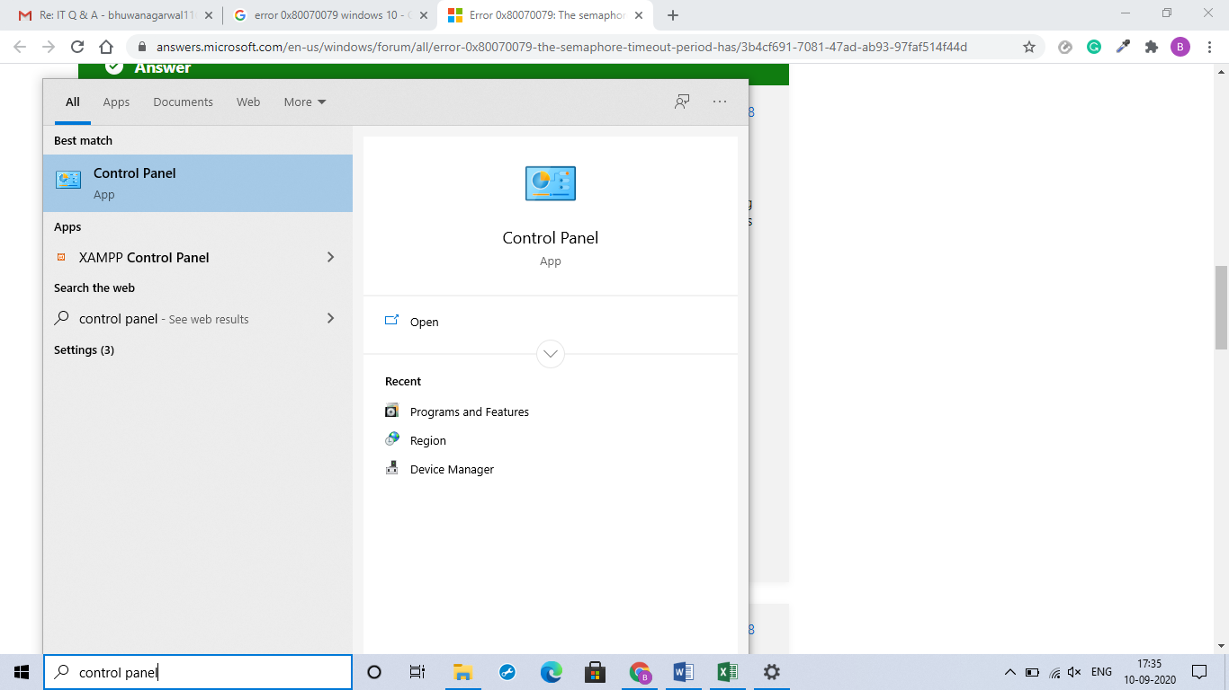Click the Task View taskbar button

pyautogui.click(x=417, y=672)
